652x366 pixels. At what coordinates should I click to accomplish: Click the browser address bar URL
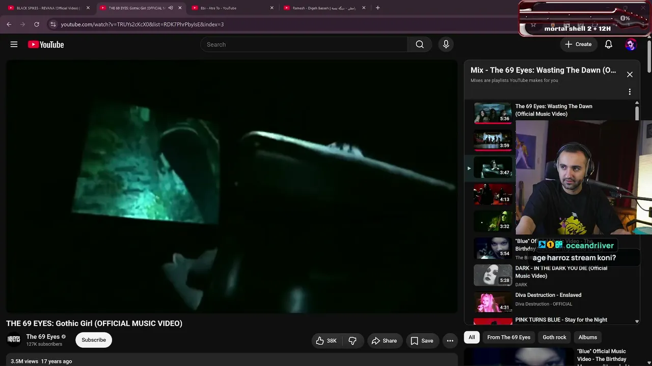pyautogui.click(x=142, y=24)
